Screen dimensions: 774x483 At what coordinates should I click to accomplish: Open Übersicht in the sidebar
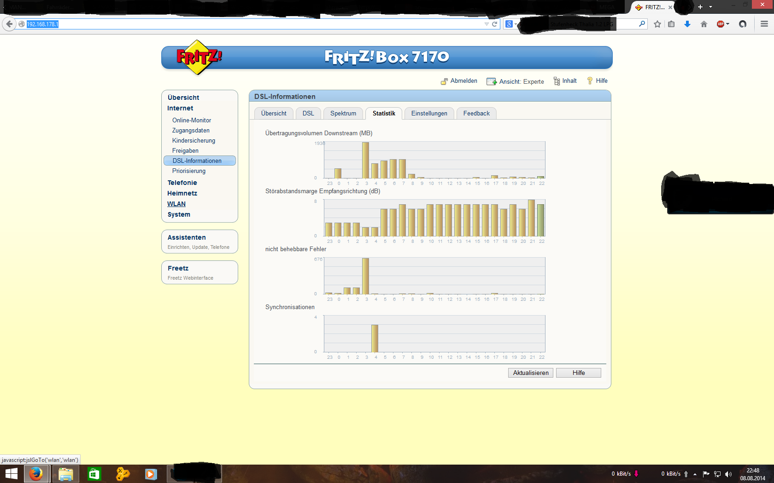coord(183,98)
